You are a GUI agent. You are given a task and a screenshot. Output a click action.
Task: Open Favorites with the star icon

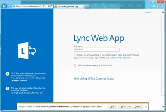tap(158, 6)
